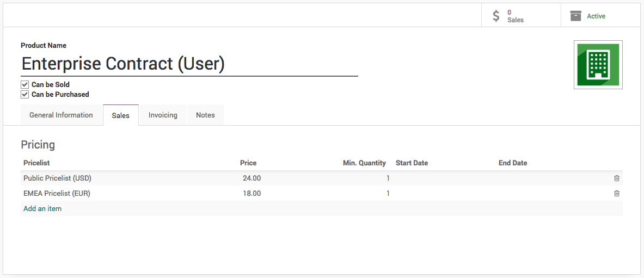This screenshot has width=644, height=278.
Task: Open the General Information tab
Action: click(61, 115)
